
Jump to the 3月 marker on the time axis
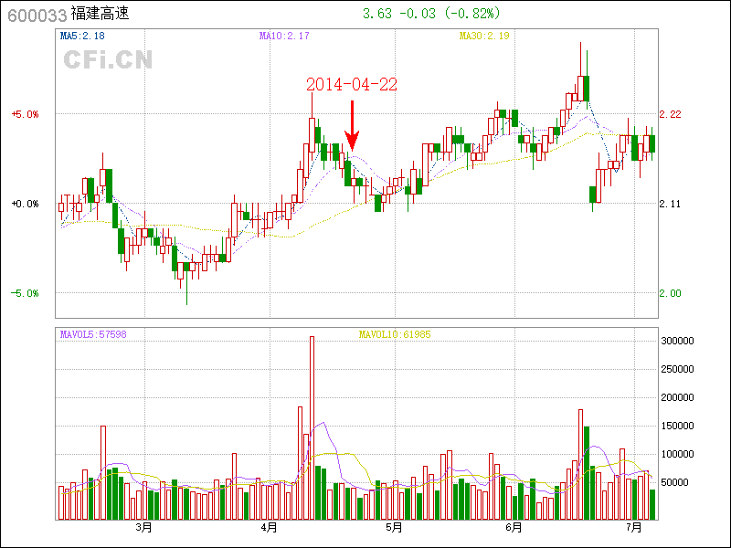point(143,528)
